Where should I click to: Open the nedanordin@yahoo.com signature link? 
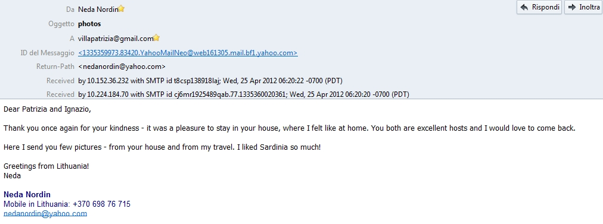45,214
